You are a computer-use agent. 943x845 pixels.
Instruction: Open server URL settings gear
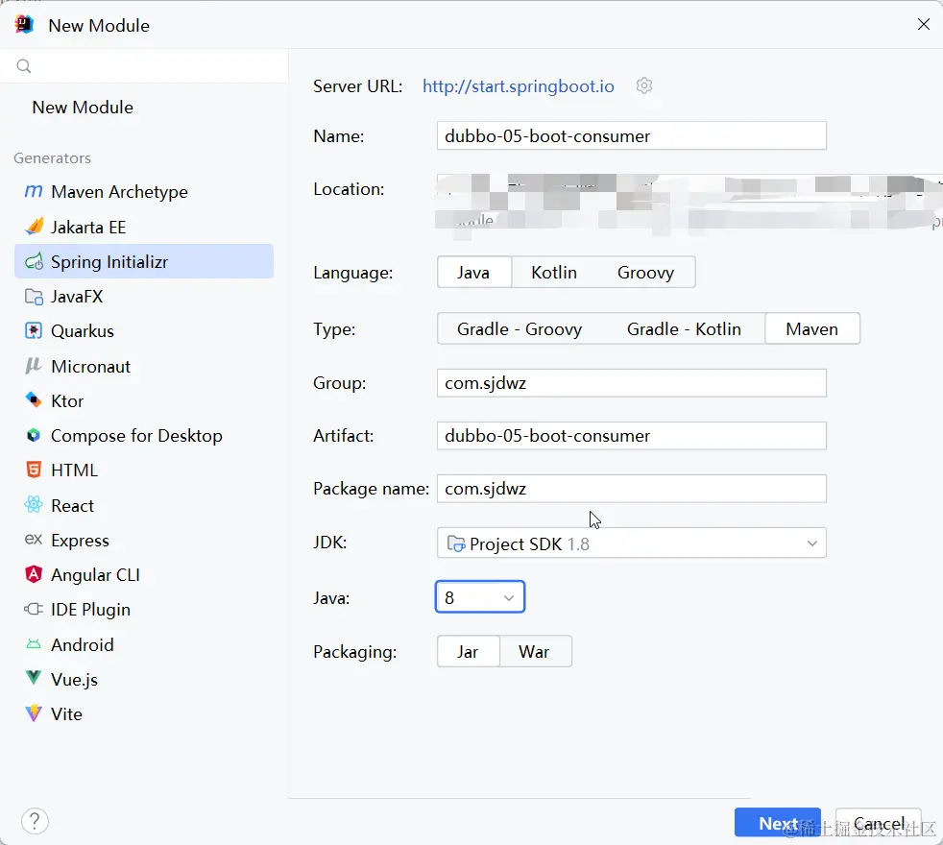(644, 86)
